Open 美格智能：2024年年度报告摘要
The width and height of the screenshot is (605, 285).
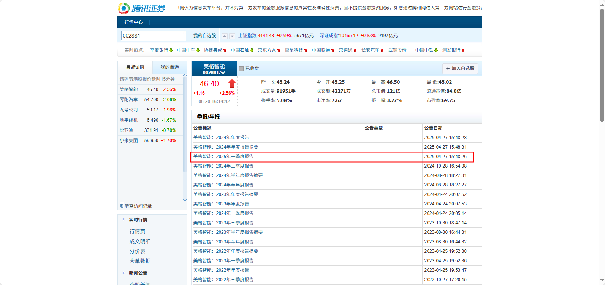coord(226,147)
